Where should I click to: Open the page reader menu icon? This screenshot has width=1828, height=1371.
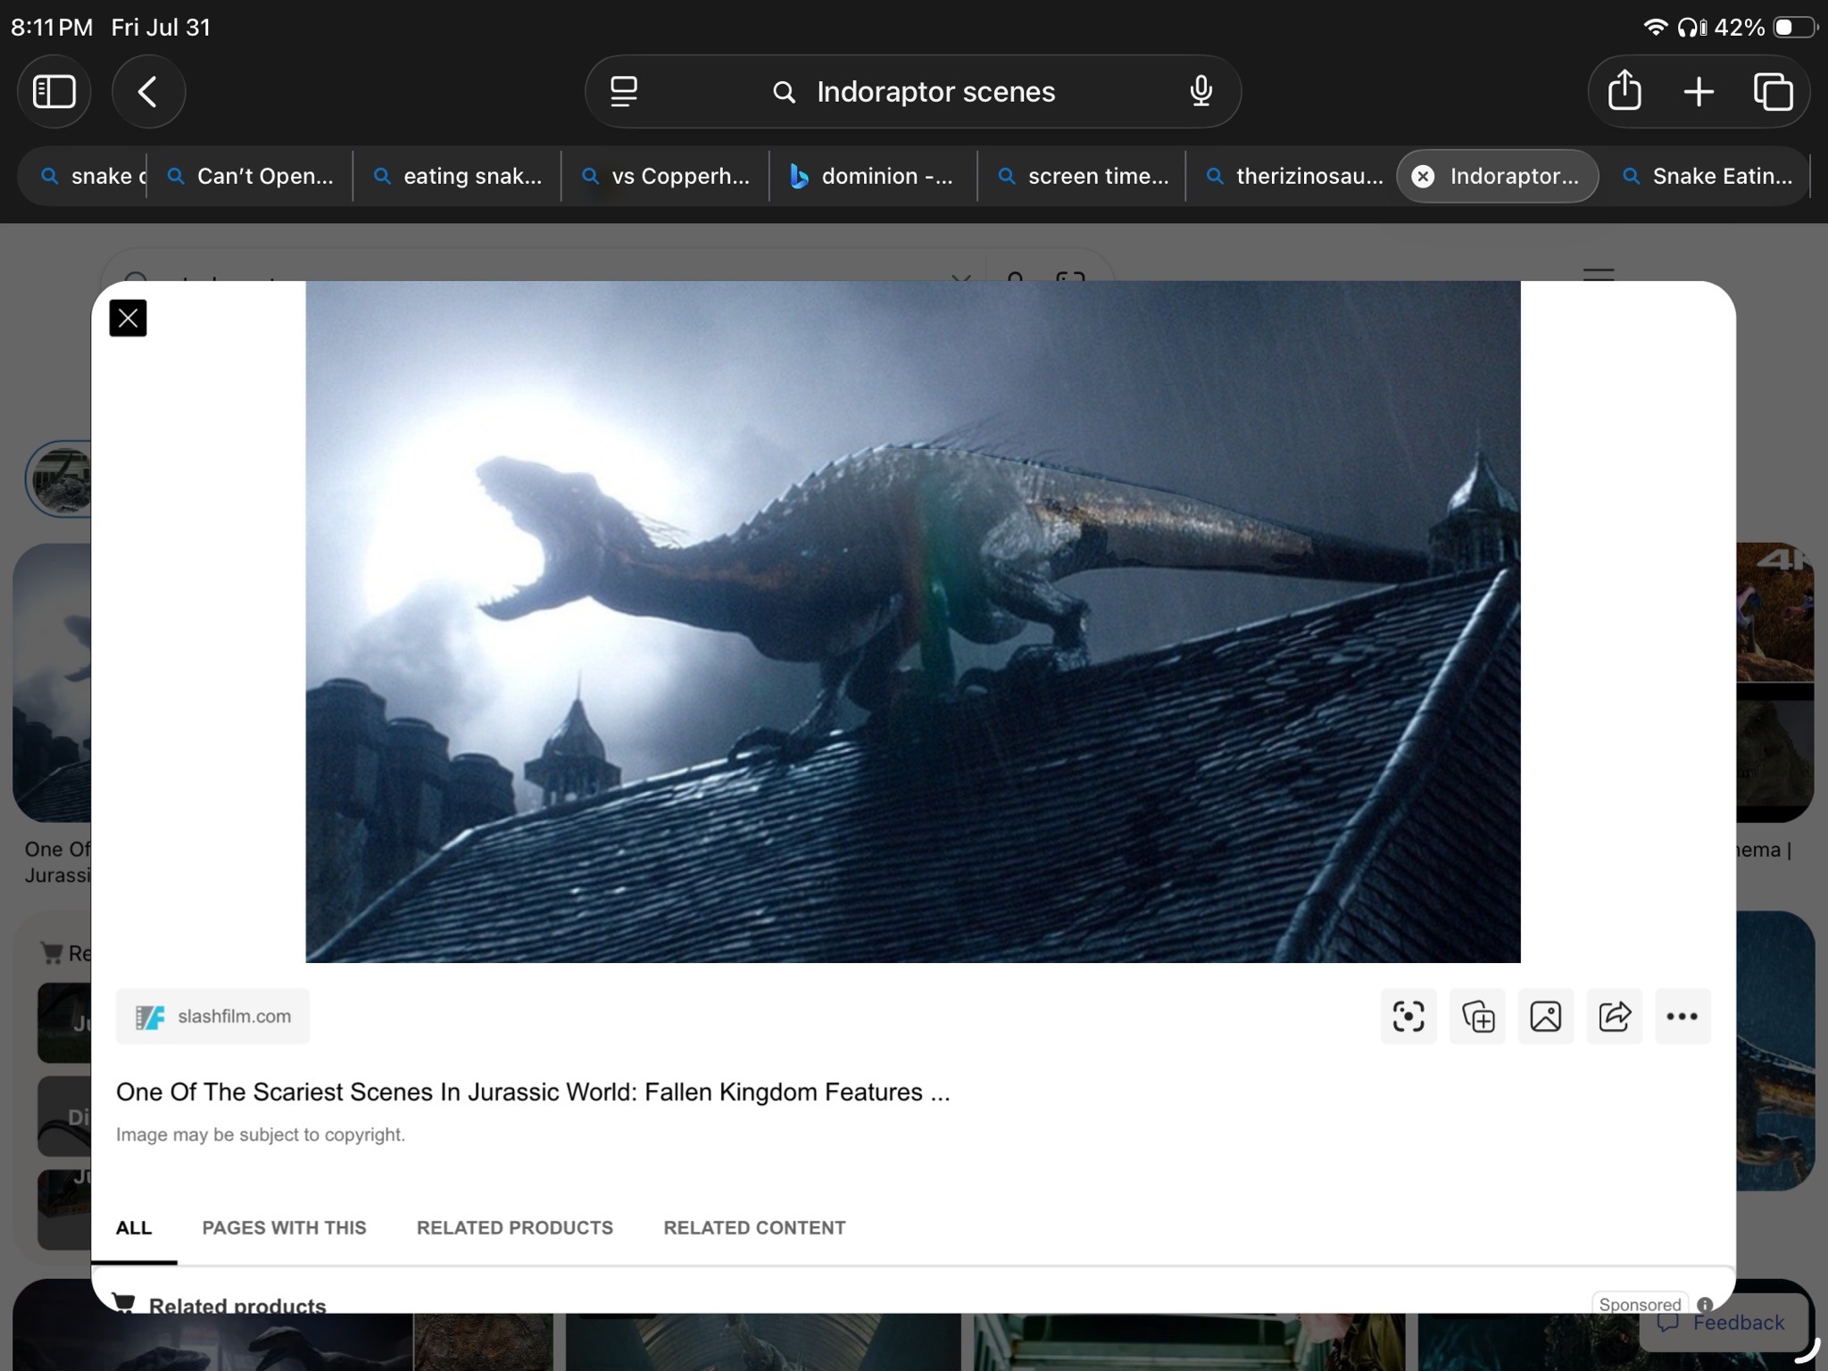click(x=624, y=91)
